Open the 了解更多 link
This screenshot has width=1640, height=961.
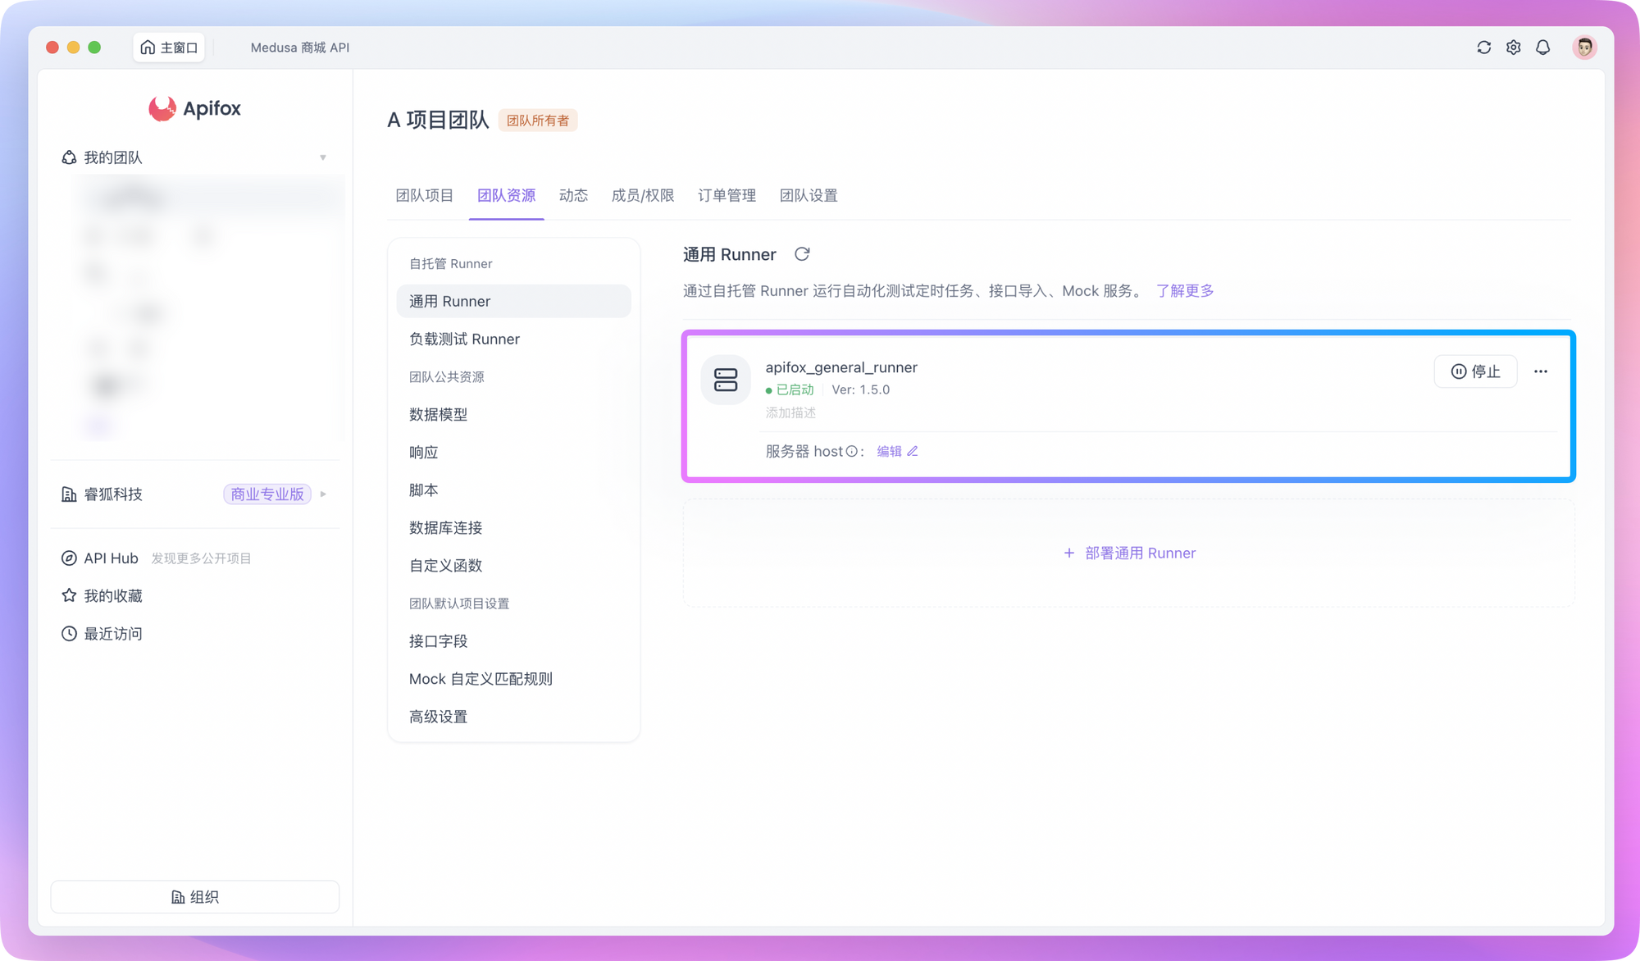[x=1185, y=291]
